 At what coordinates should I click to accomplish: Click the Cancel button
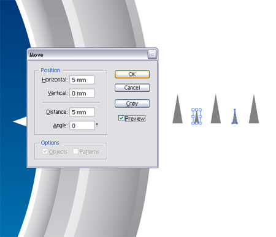[x=132, y=88]
